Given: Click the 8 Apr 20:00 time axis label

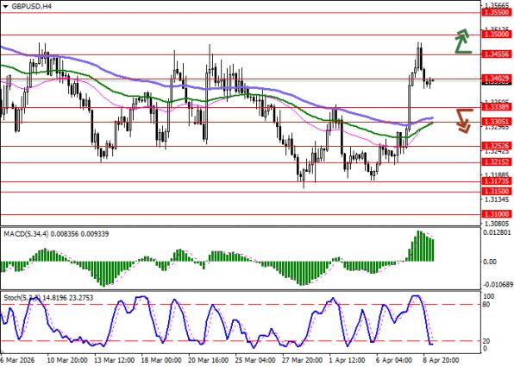Looking at the screenshot, I should [442, 360].
